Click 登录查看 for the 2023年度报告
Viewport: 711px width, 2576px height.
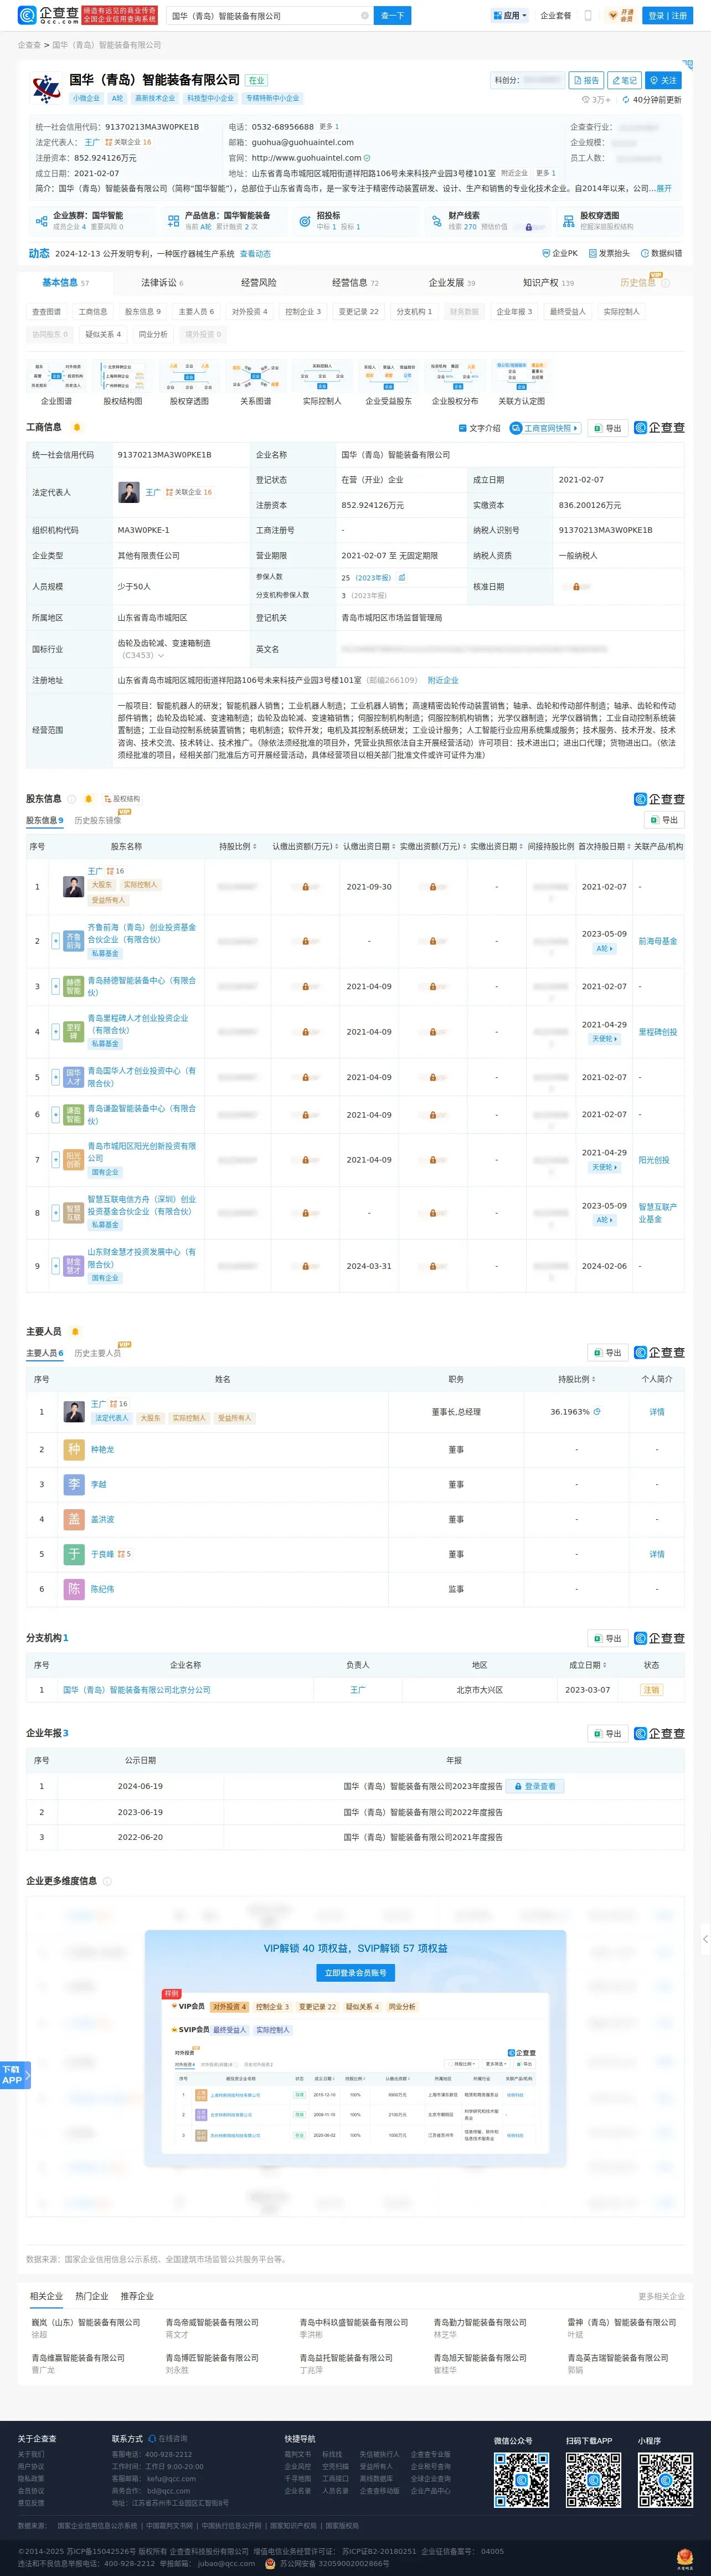[x=535, y=1786]
